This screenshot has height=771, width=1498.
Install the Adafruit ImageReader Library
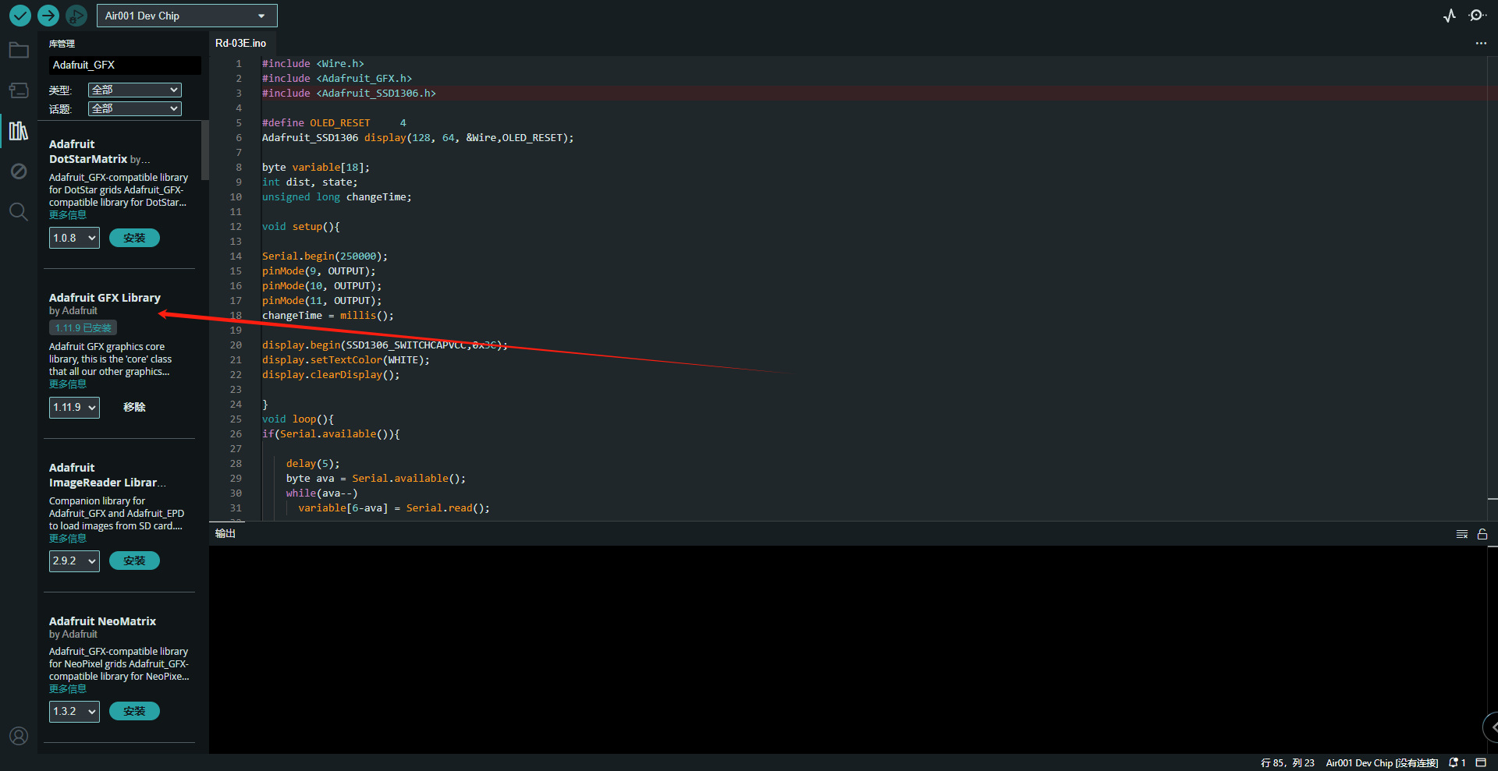coord(134,561)
